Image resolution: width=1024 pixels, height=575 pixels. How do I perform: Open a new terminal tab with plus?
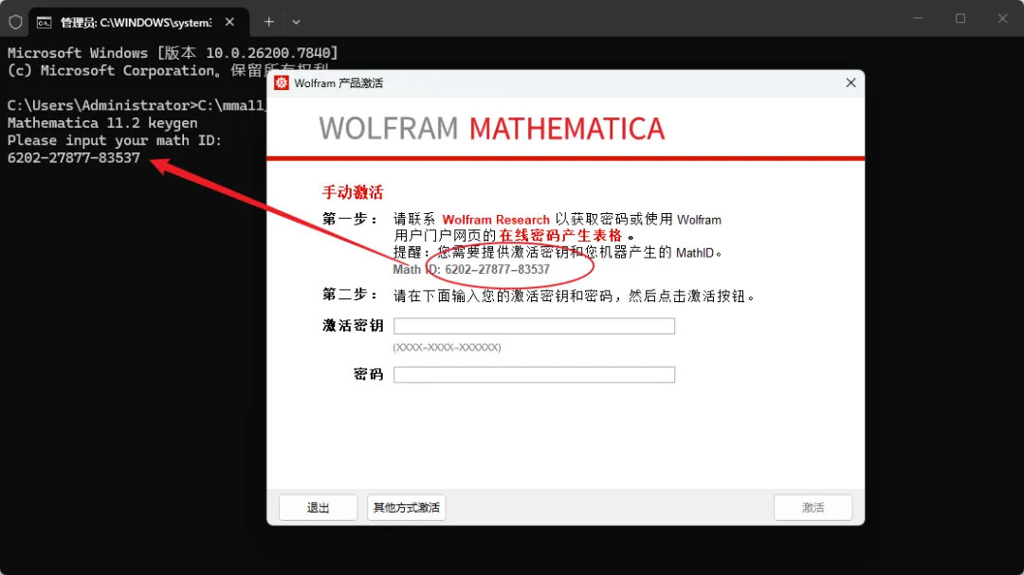pos(268,22)
